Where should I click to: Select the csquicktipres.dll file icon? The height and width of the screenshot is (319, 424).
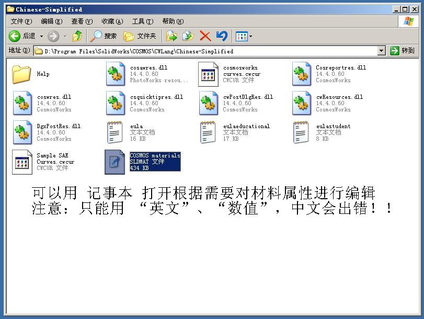coord(116,103)
